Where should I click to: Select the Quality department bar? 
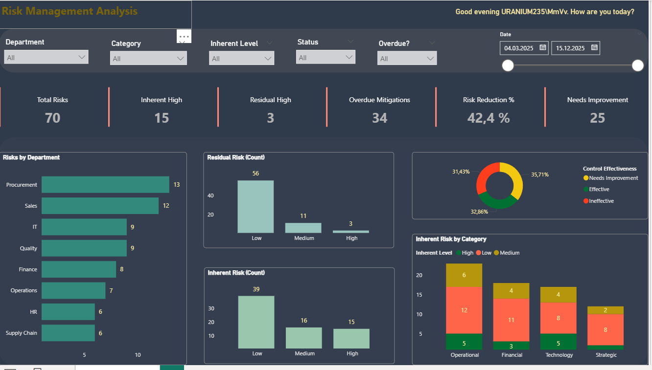pos(84,248)
